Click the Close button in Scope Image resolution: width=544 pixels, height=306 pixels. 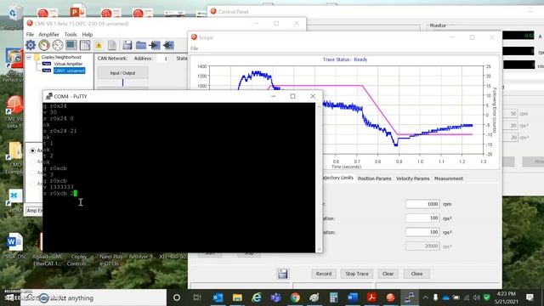[x=416, y=274]
